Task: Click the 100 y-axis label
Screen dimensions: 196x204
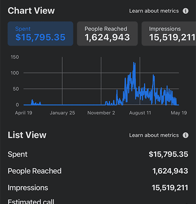Action: (15, 73)
